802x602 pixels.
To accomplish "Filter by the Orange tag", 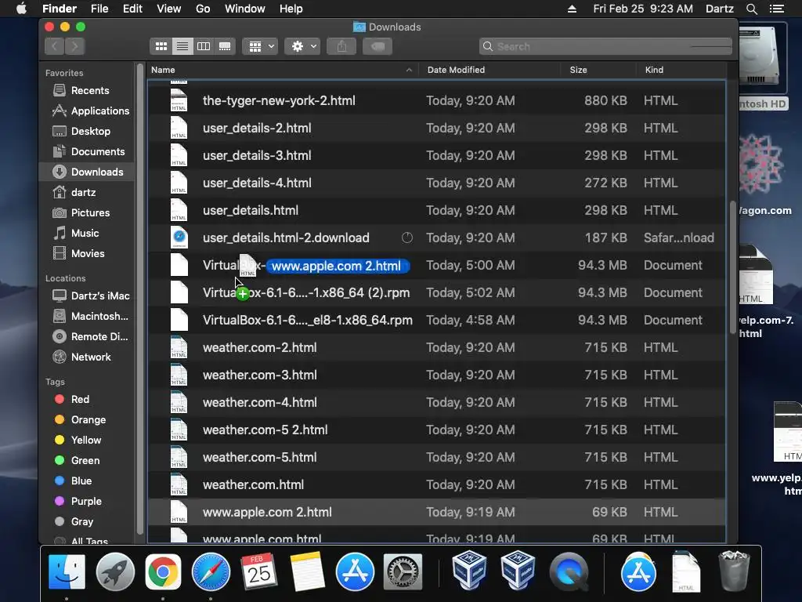I will tap(88, 420).
